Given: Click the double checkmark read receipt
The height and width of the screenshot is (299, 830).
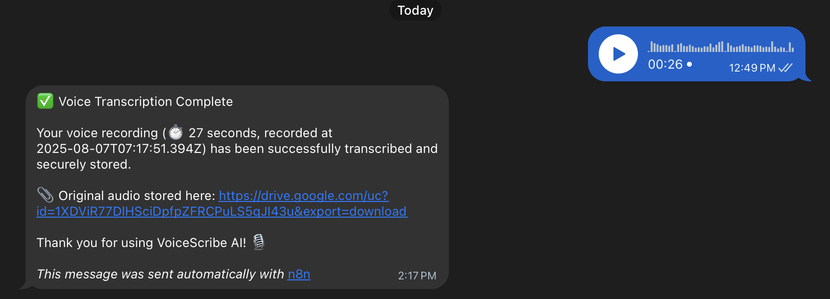Looking at the screenshot, I should click(x=786, y=68).
